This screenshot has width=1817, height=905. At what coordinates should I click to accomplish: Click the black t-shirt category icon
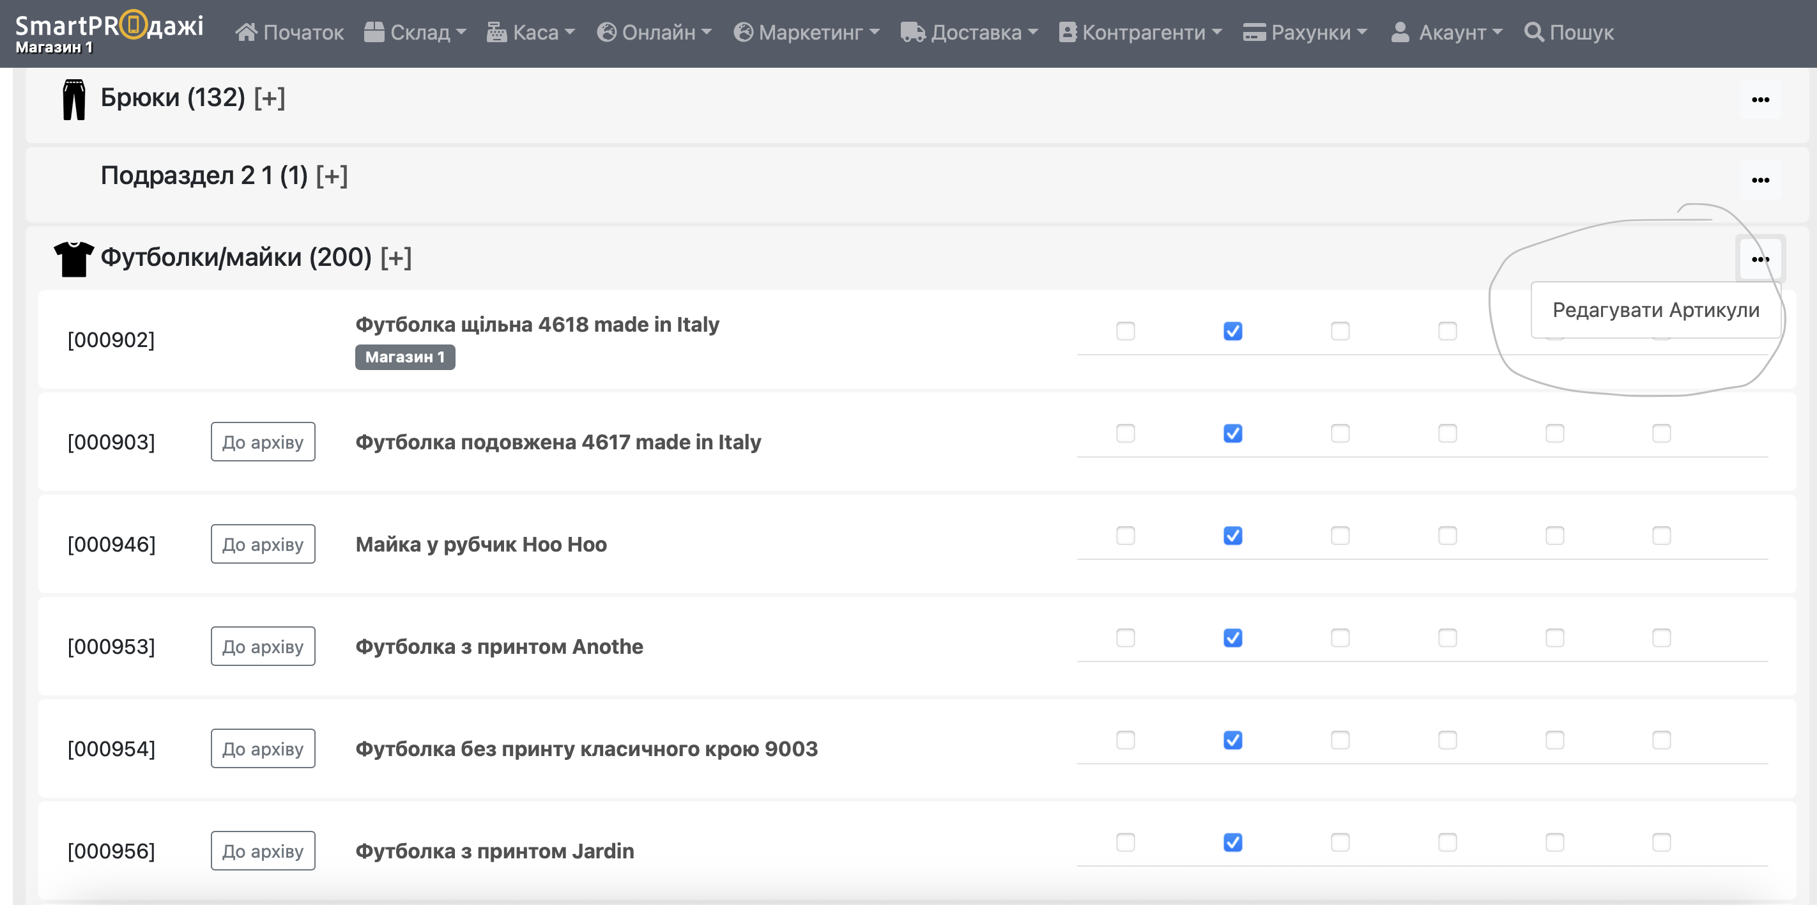73,258
